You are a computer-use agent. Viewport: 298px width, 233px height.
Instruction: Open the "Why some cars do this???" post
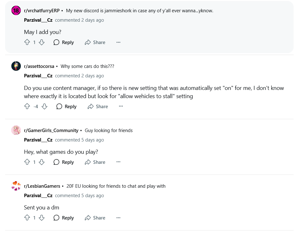click(87, 66)
